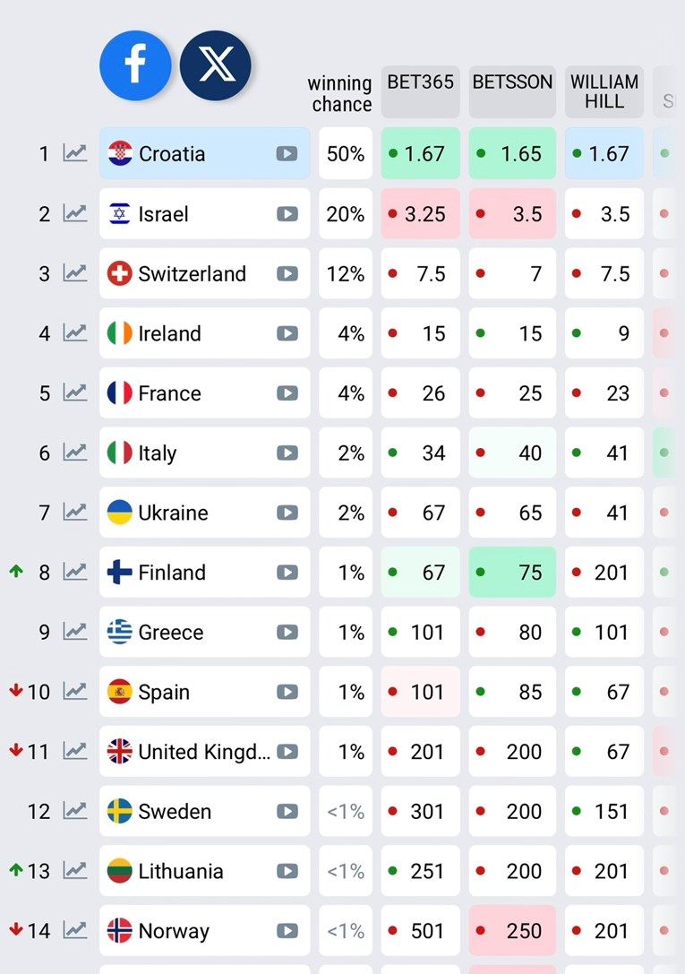Play the video icon next to Israel
This screenshot has height=974, width=685.
tap(287, 214)
